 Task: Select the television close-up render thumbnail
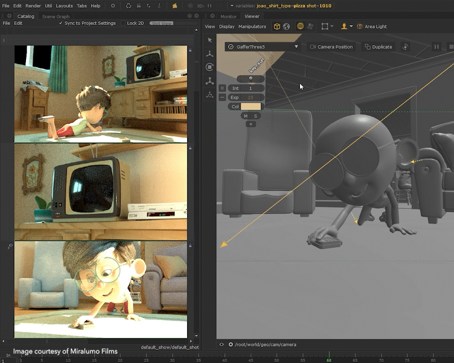[x=101, y=191]
